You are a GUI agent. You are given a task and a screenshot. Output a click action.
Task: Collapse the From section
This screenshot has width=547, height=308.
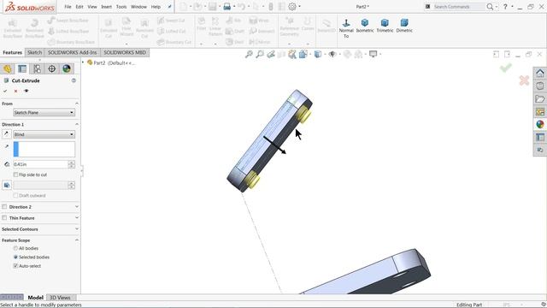tap(76, 104)
